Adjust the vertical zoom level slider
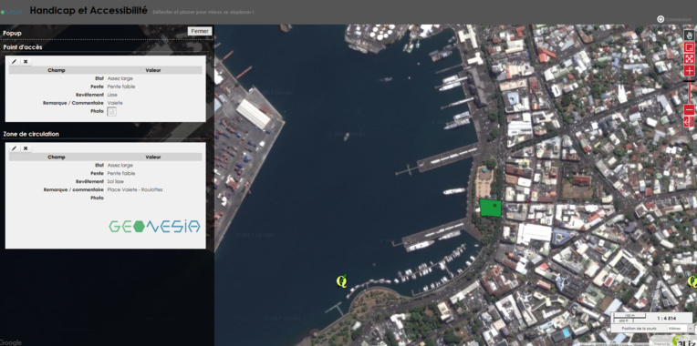 [690, 90]
